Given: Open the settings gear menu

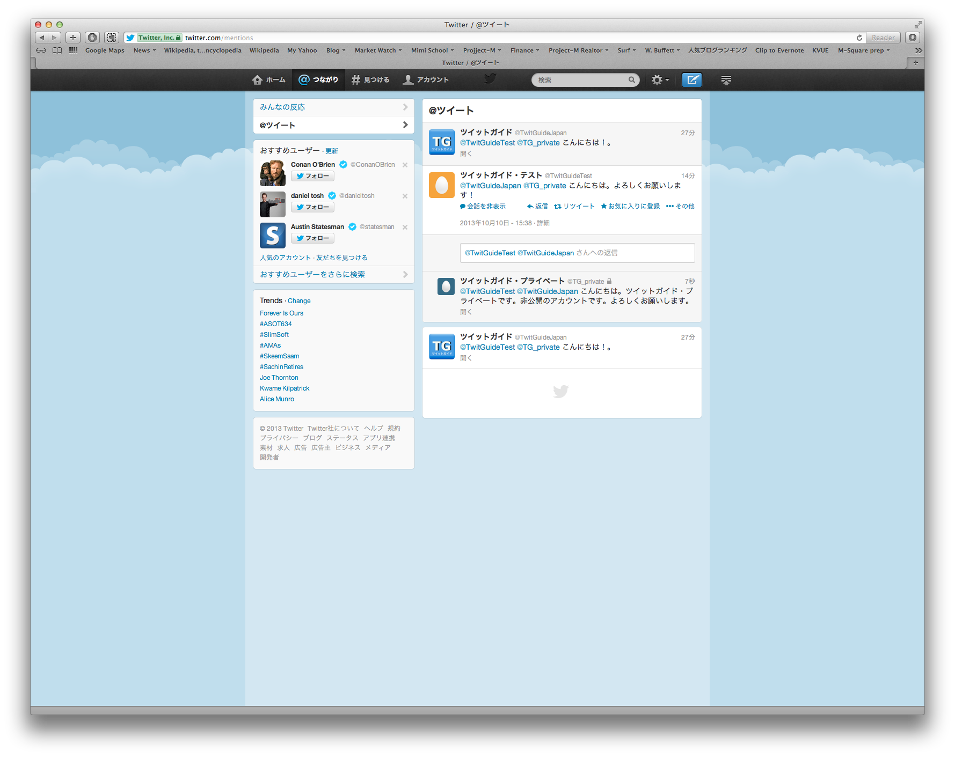Looking at the screenshot, I should 660,80.
